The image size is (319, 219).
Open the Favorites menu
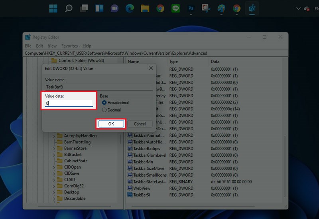(69, 46)
